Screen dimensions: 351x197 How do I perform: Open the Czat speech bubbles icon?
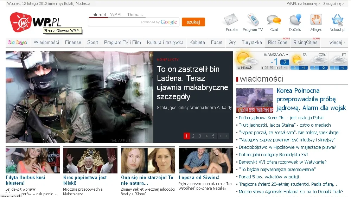(274, 20)
